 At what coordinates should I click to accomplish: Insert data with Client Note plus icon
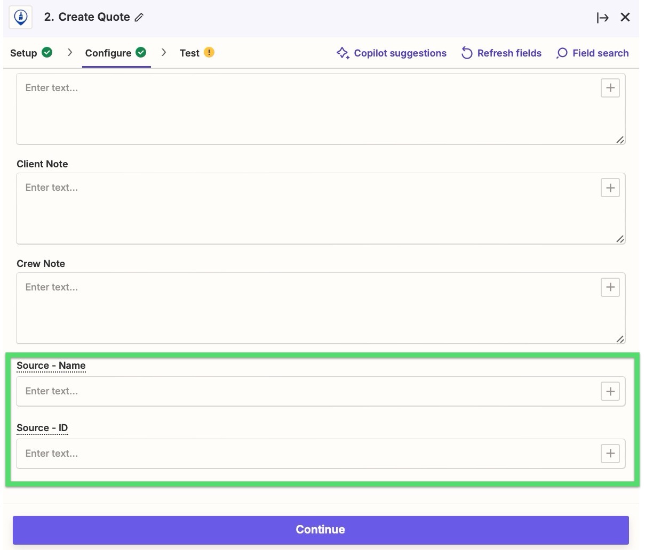coord(610,188)
